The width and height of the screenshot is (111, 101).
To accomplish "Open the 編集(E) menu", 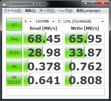I will coord(30,11).
